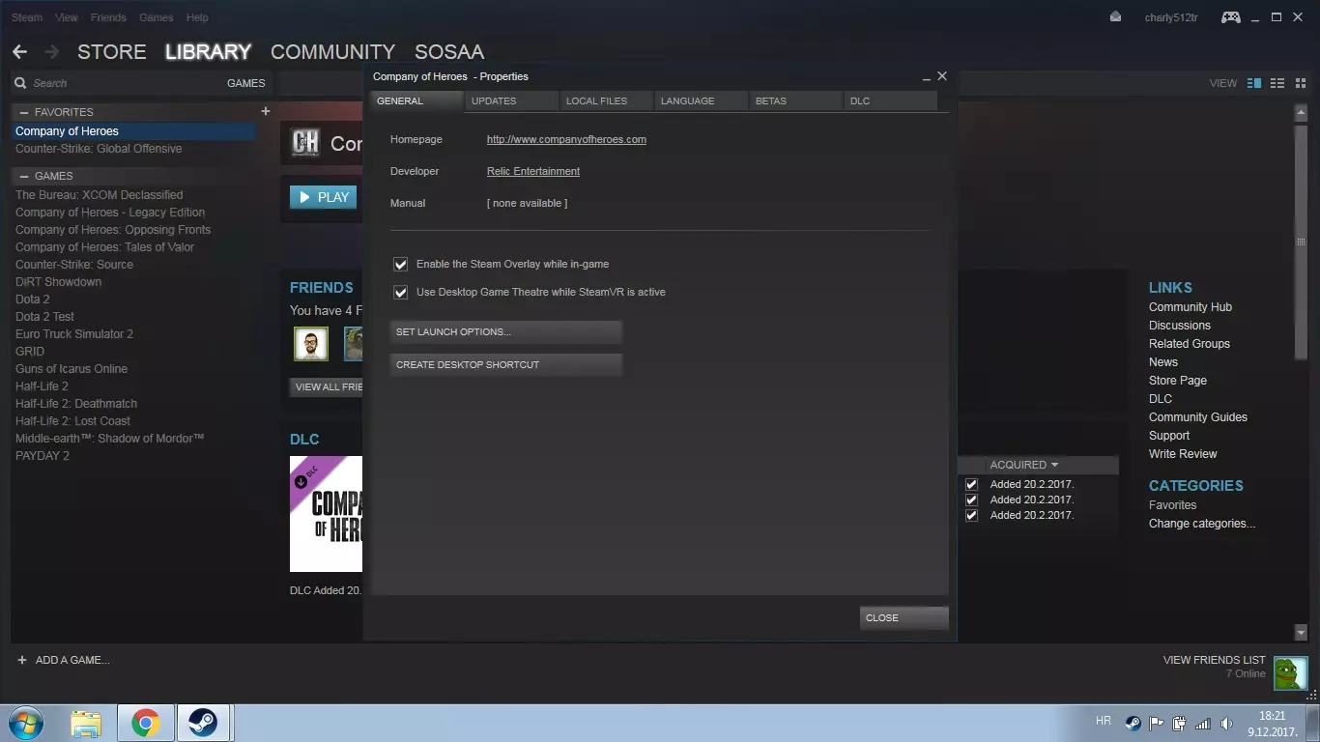
Task: Open the Steam menu
Action: (x=27, y=17)
